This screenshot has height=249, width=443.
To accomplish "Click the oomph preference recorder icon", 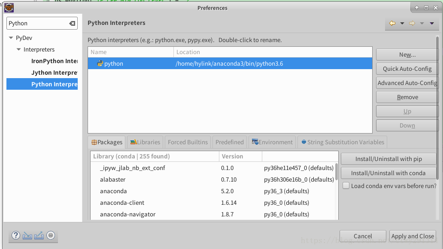I will (51, 235).
